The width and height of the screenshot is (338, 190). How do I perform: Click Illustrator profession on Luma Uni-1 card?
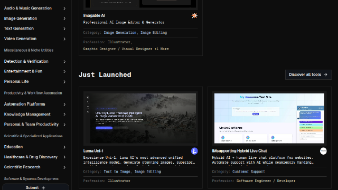(119, 181)
